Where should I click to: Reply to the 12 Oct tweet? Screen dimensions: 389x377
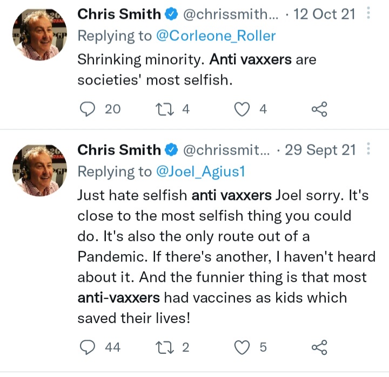88,109
